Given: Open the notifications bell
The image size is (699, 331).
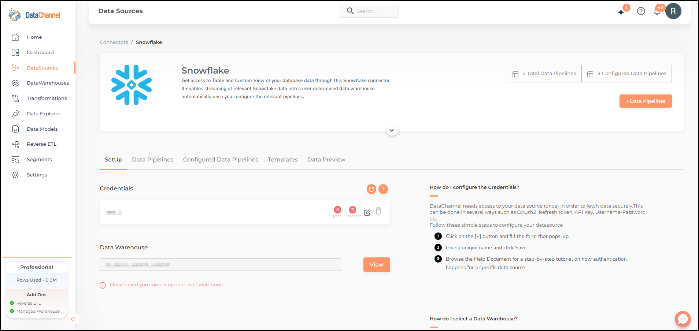Looking at the screenshot, I should [657, 11].
